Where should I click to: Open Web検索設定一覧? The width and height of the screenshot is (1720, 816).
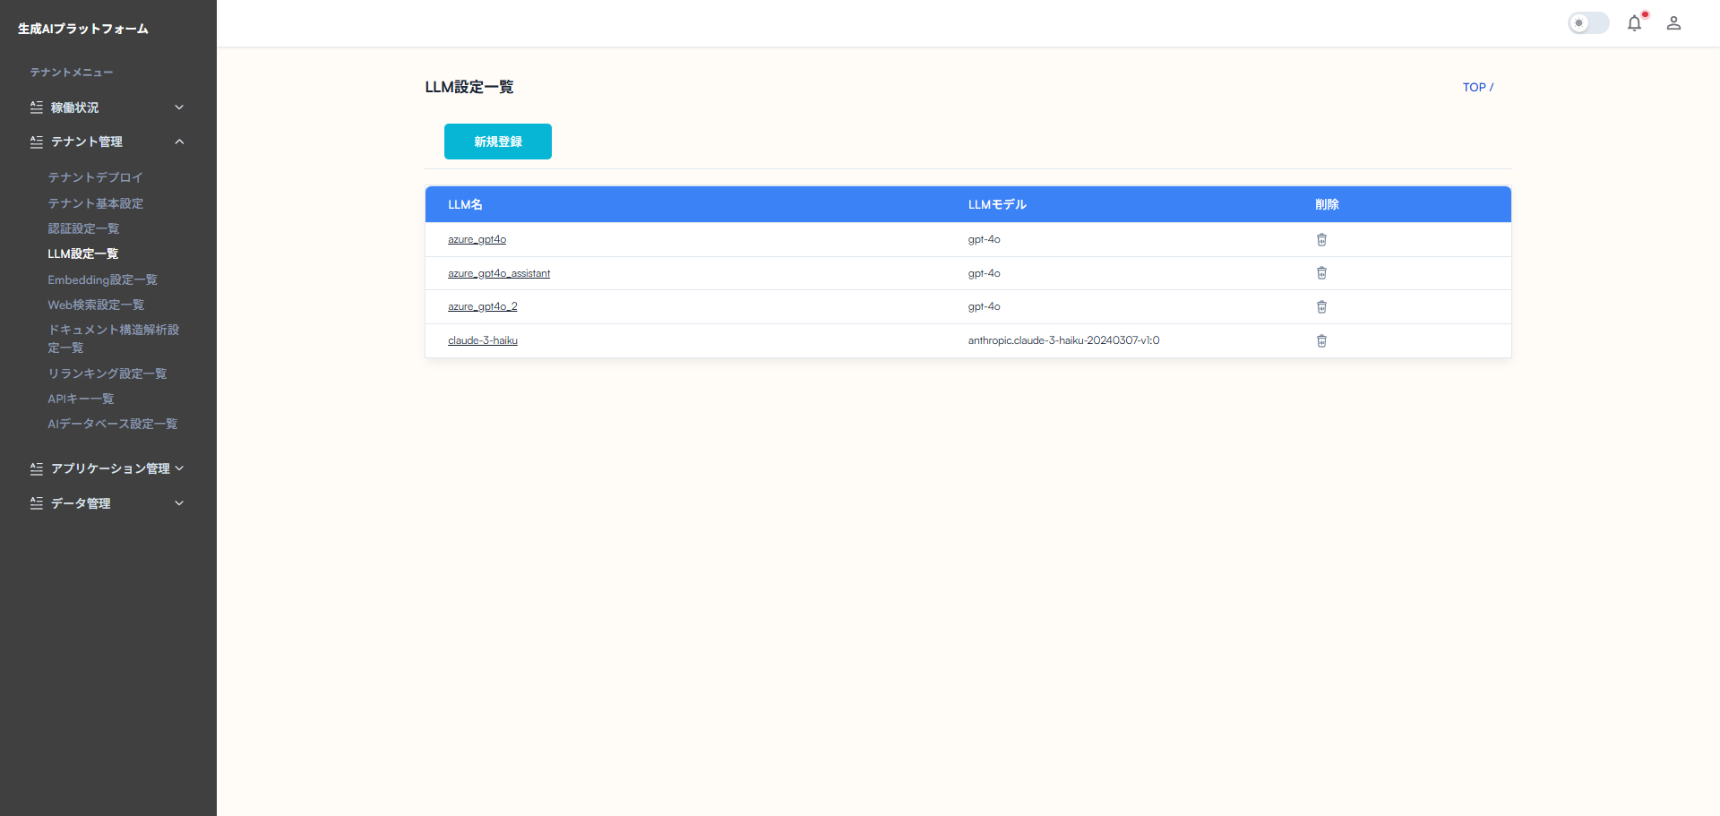click(x=96, y=305)
